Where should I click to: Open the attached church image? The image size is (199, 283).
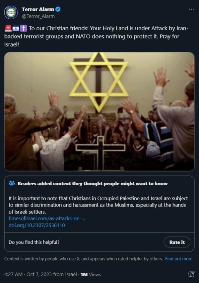tap(99, 111)
